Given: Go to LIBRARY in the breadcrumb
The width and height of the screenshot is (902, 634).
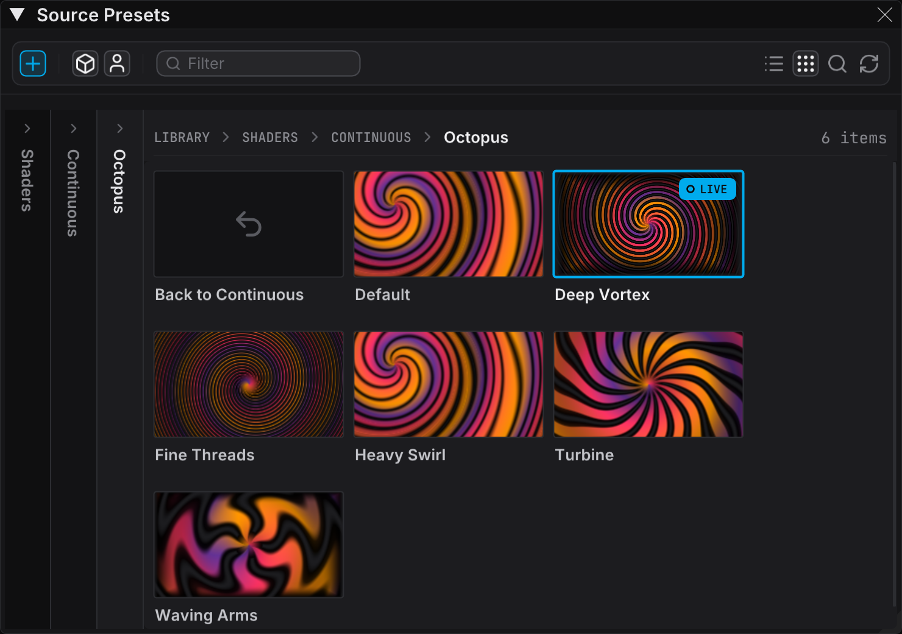Looking at the screenshot, I should click(182, 138).
